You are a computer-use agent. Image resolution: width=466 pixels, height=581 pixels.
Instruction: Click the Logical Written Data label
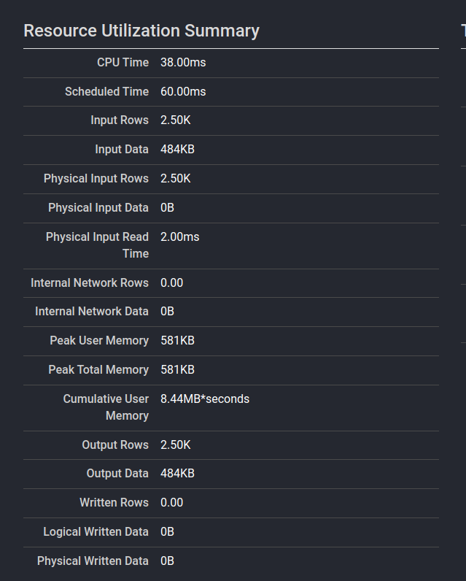coord(96,531)
